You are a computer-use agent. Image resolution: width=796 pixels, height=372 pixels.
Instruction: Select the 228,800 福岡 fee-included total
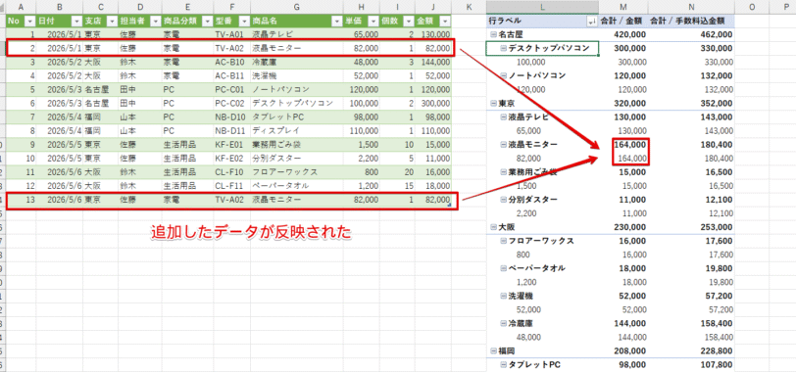(691, 350)
